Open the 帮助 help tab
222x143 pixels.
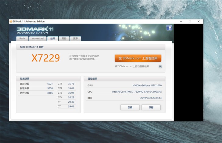click(64, 38)
